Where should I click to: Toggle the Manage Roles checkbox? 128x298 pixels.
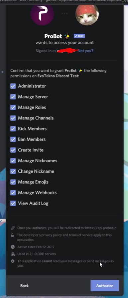(x=13, y=107)
